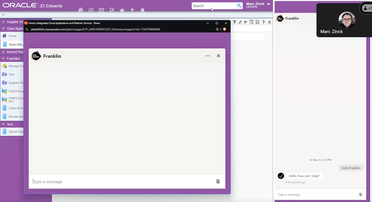The height and width of the screenshot is (202, 372).
Task: Close the form with the toolbar X
Action: tap(269, 22)
